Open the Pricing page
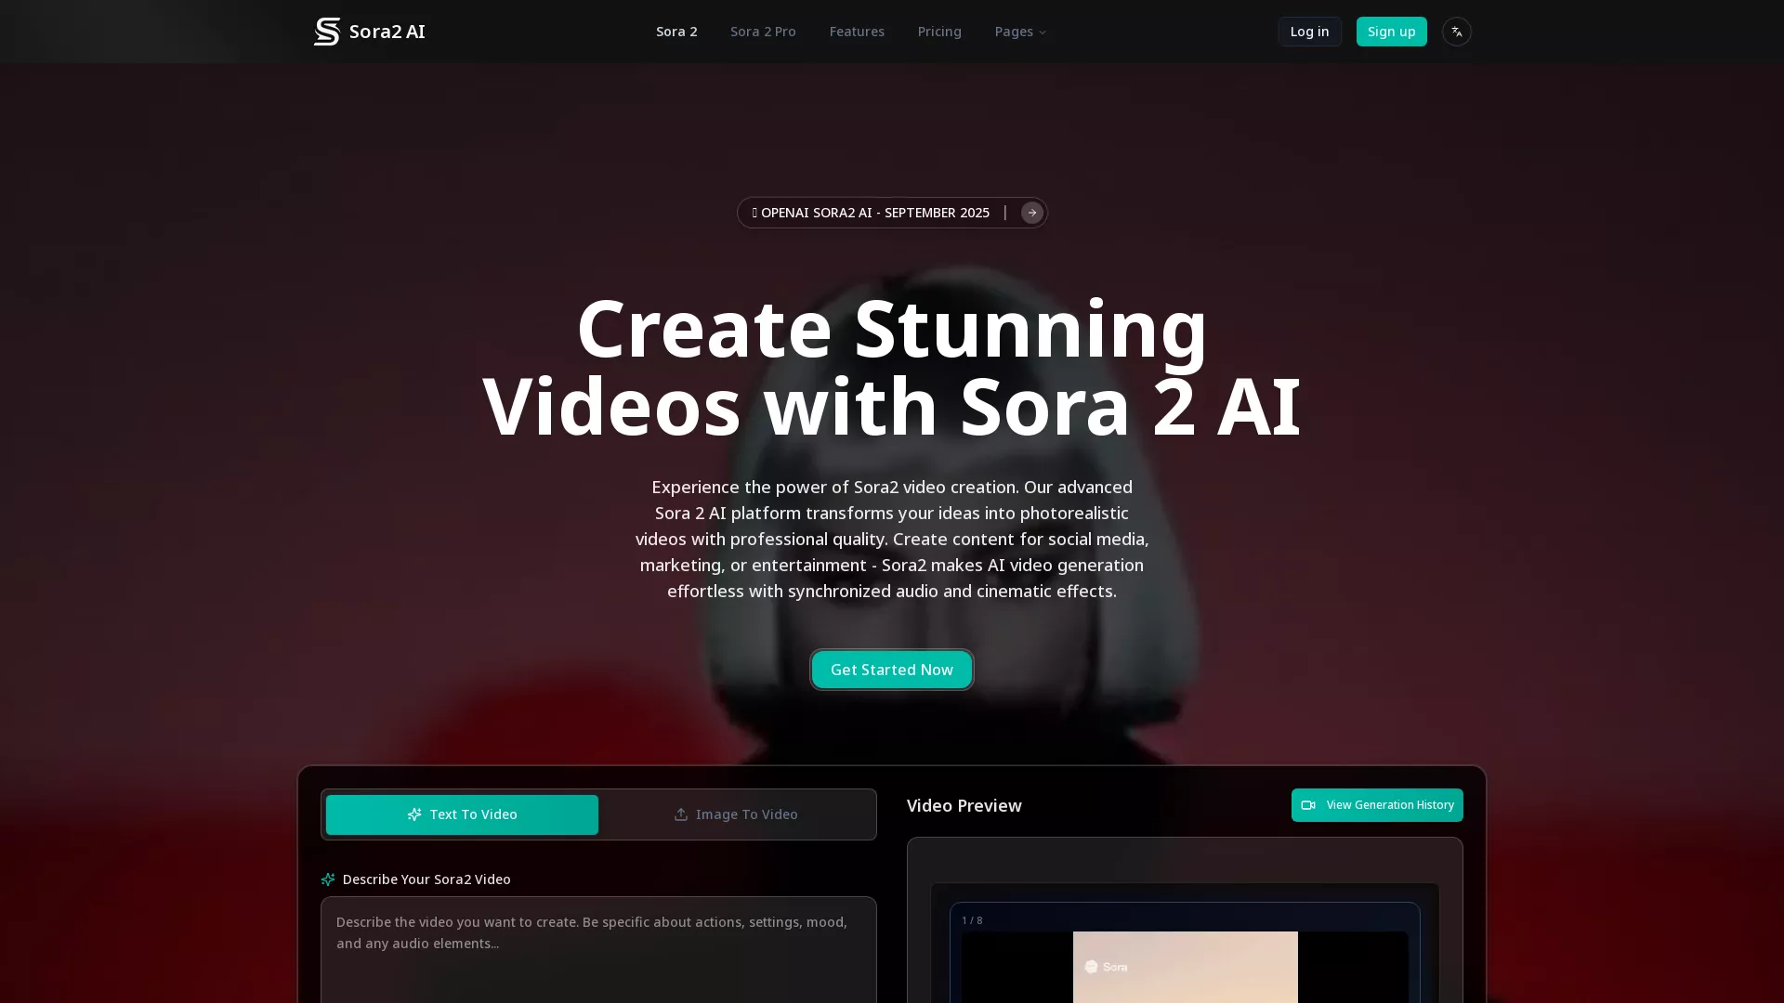 coord(939,31)
